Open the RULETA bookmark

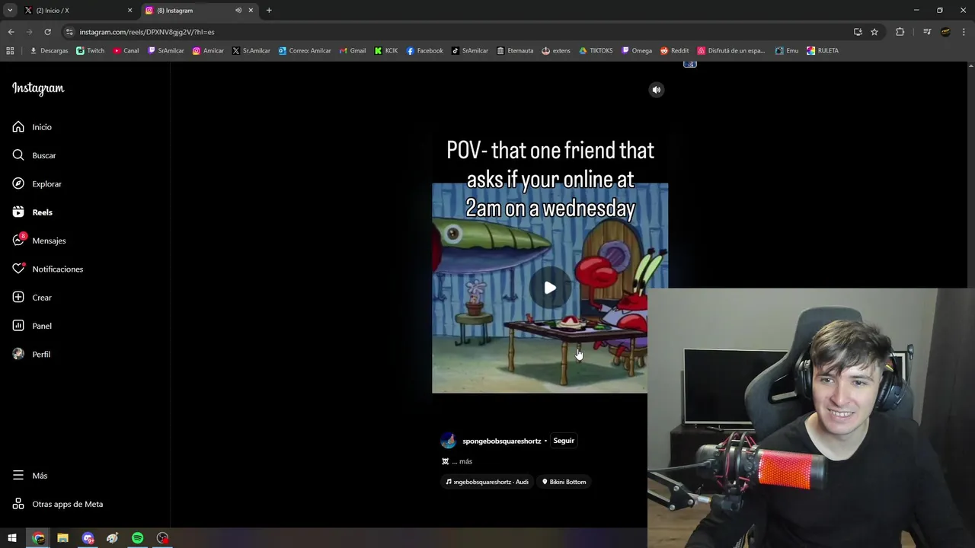click(823, 51)
